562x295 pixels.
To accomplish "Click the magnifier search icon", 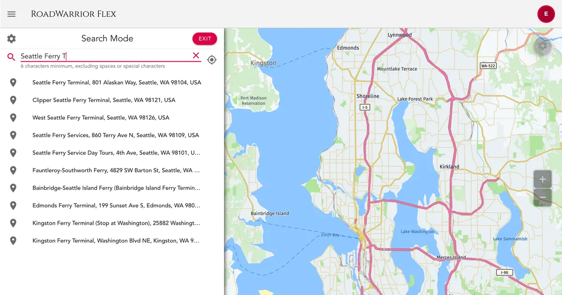I will point(11,57).
